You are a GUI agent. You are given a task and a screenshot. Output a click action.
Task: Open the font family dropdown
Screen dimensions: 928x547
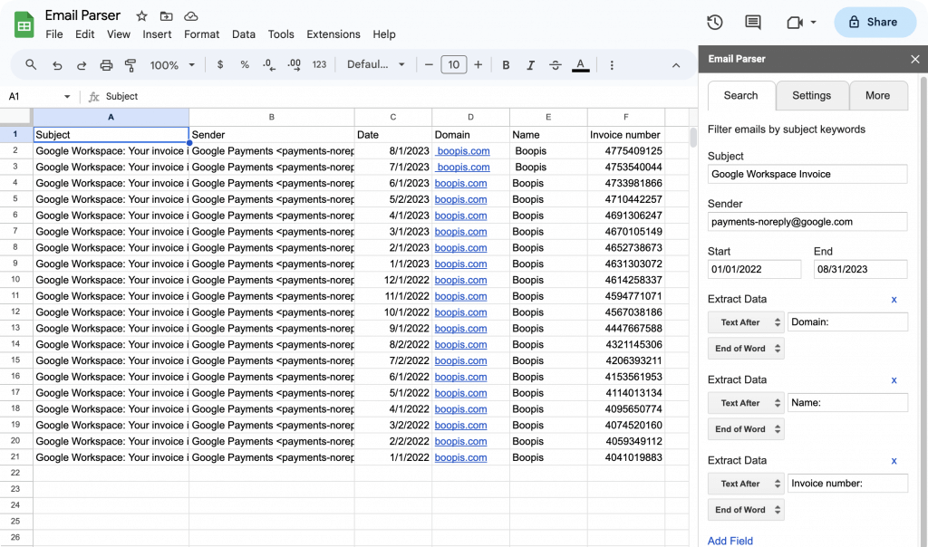[376, 65]
